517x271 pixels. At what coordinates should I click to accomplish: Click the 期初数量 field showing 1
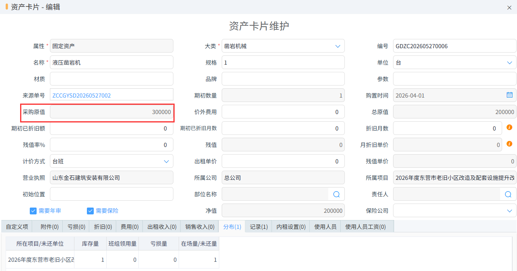283,96
